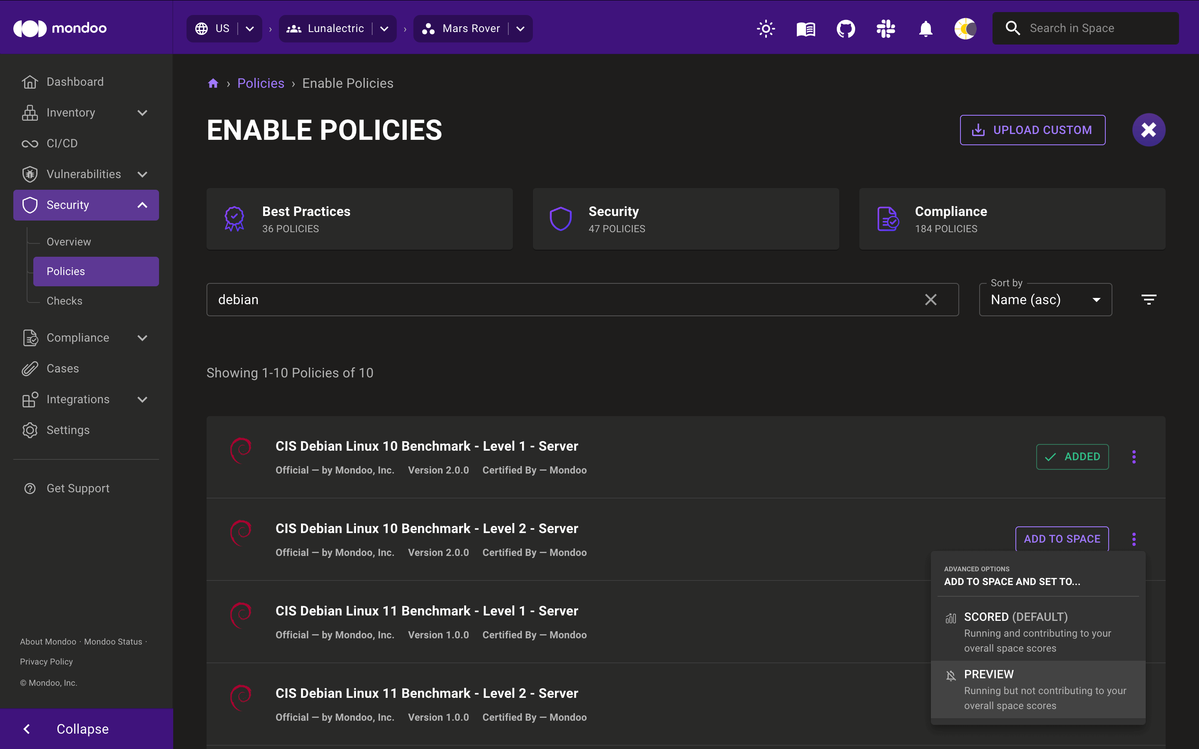
Task: Click Policies breadcrumb link
Action: 261,83
